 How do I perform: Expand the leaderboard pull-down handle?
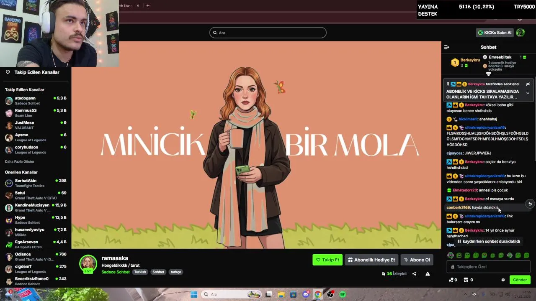[x=488, y=74]
